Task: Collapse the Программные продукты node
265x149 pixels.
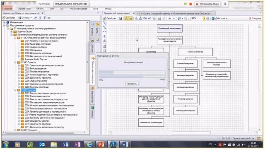Action: tap(4, 26)
